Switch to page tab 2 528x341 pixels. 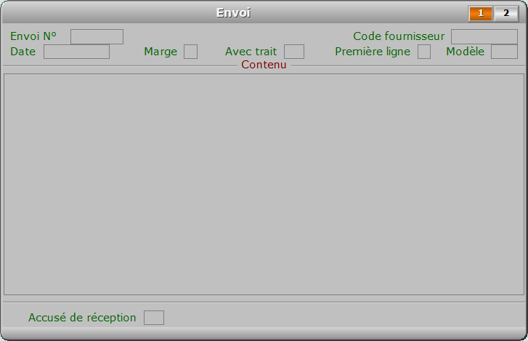point(505,14)
